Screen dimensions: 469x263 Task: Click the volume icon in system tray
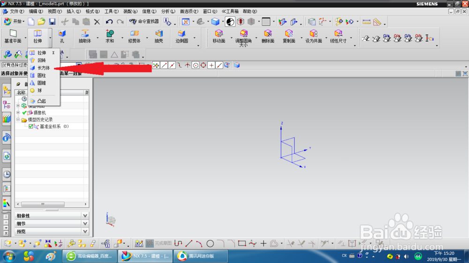406,256
